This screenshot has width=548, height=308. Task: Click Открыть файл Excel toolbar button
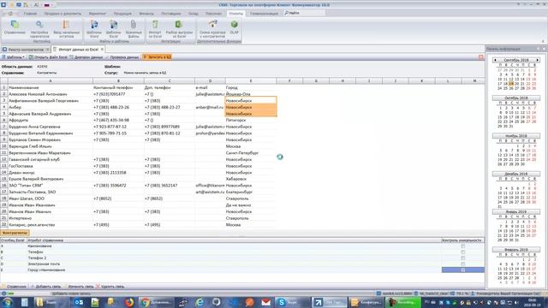(x=48, y=57)
